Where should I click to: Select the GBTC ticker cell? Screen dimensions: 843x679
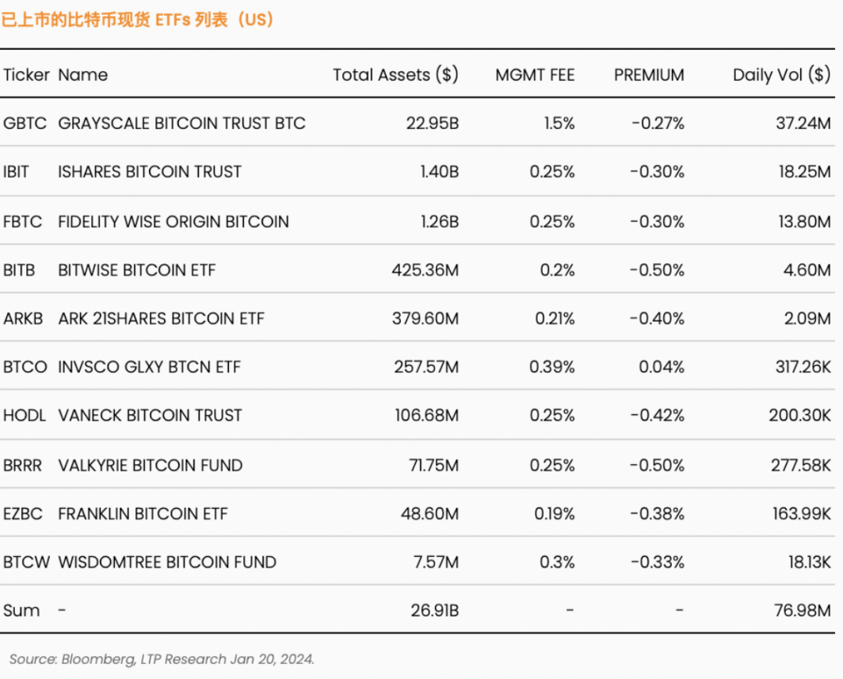click(25, 123)
